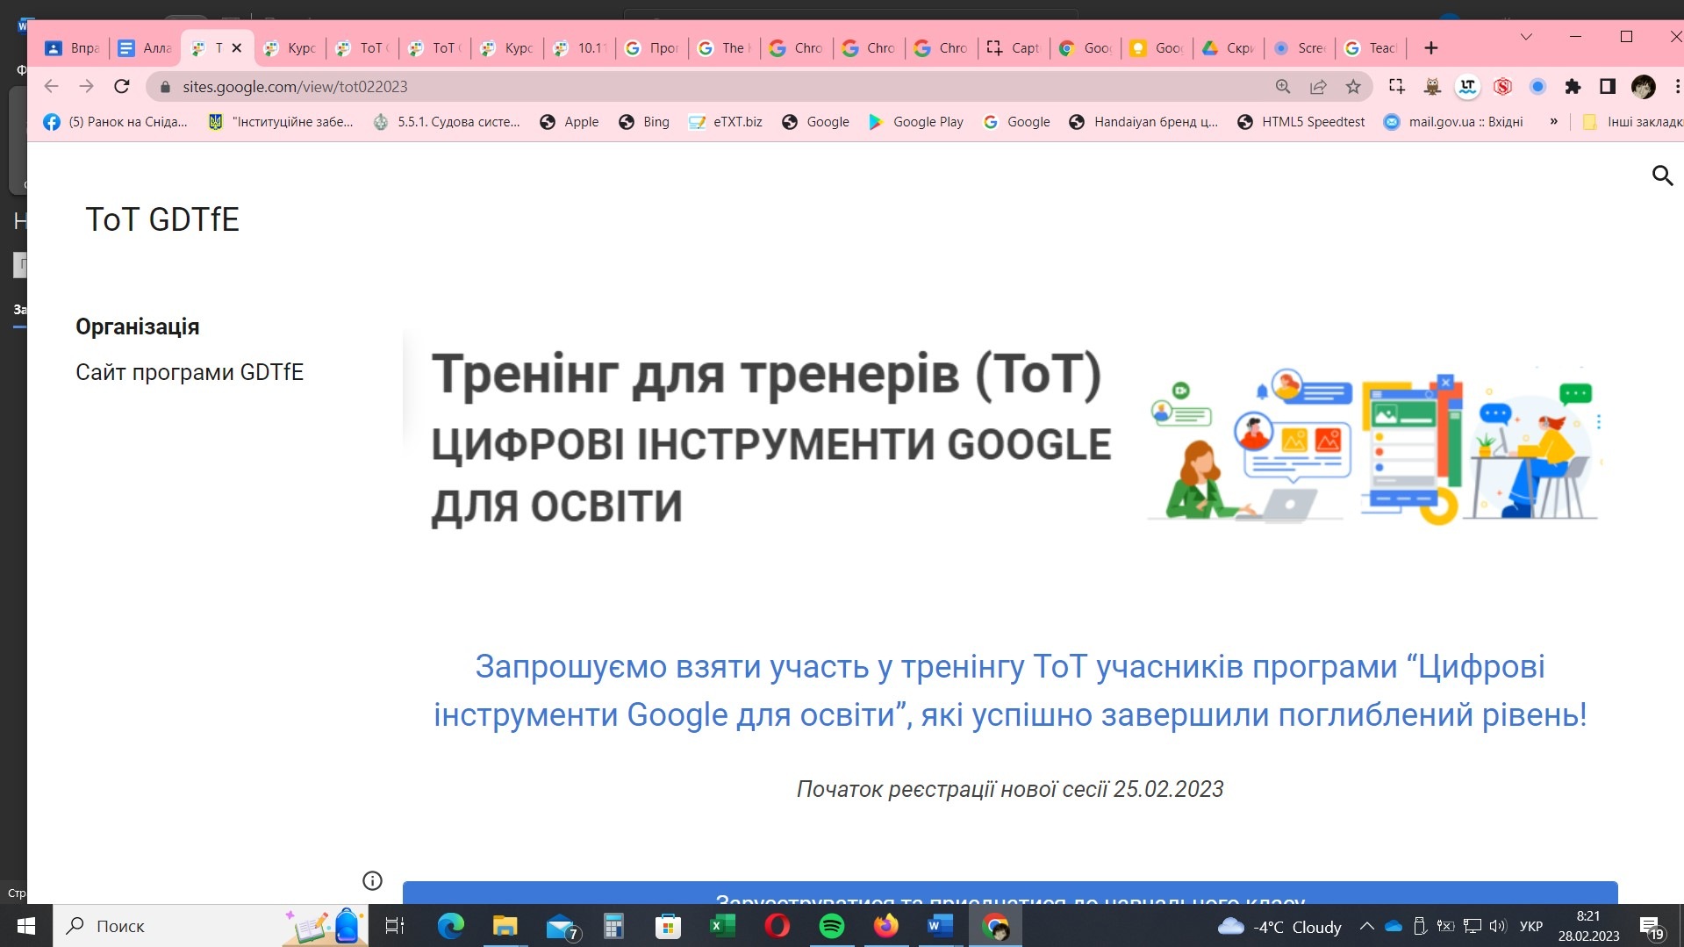
Task: Click the site search magnifier icon
Action: [1662, 176]
